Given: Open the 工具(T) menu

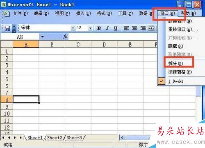Looking at the screenshot, I should point(125,14).
